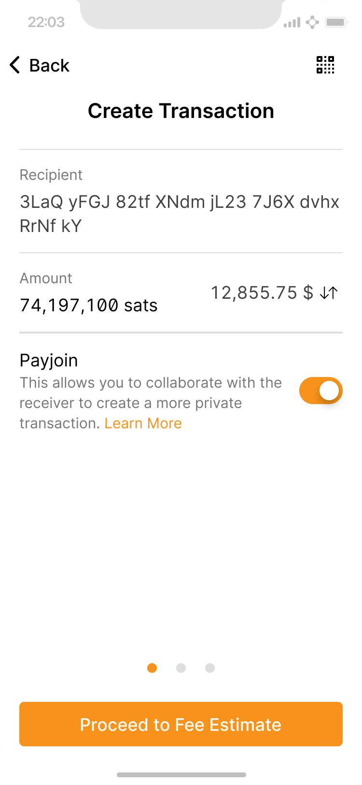Go to the second page dot
362x785 pixels.
pyautogui.click(x=181, y=668)
